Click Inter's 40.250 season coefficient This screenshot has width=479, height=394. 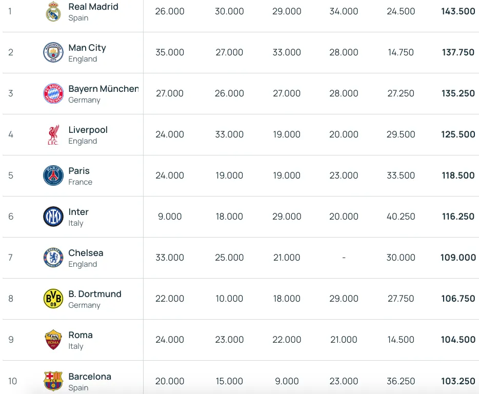401,216
